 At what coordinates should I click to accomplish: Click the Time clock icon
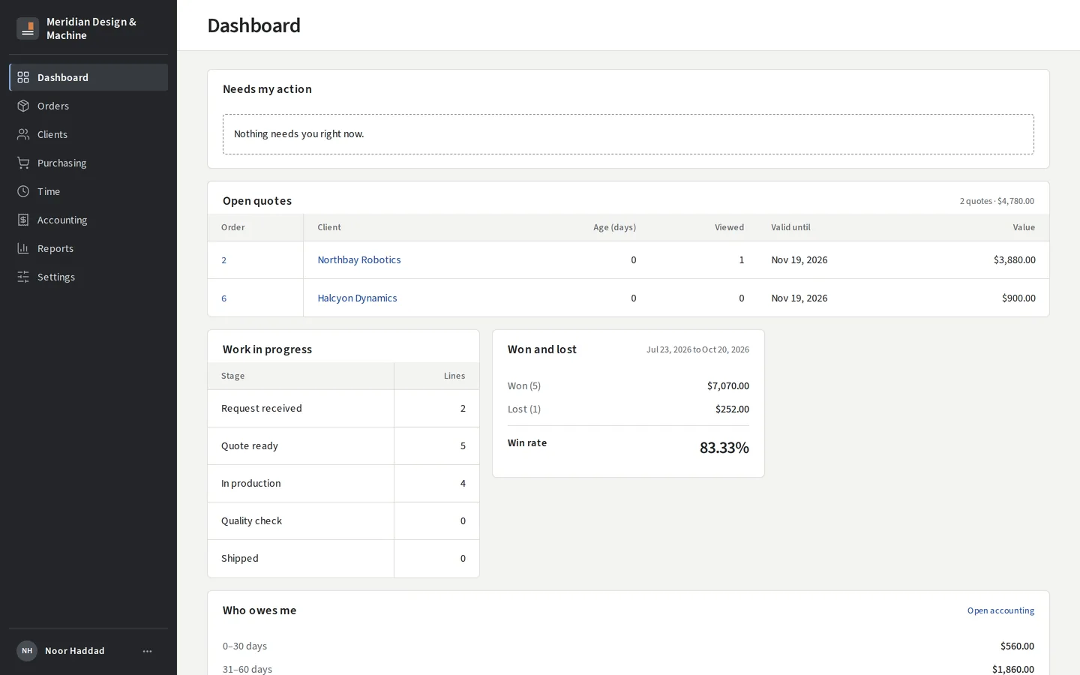pos(23,191)
